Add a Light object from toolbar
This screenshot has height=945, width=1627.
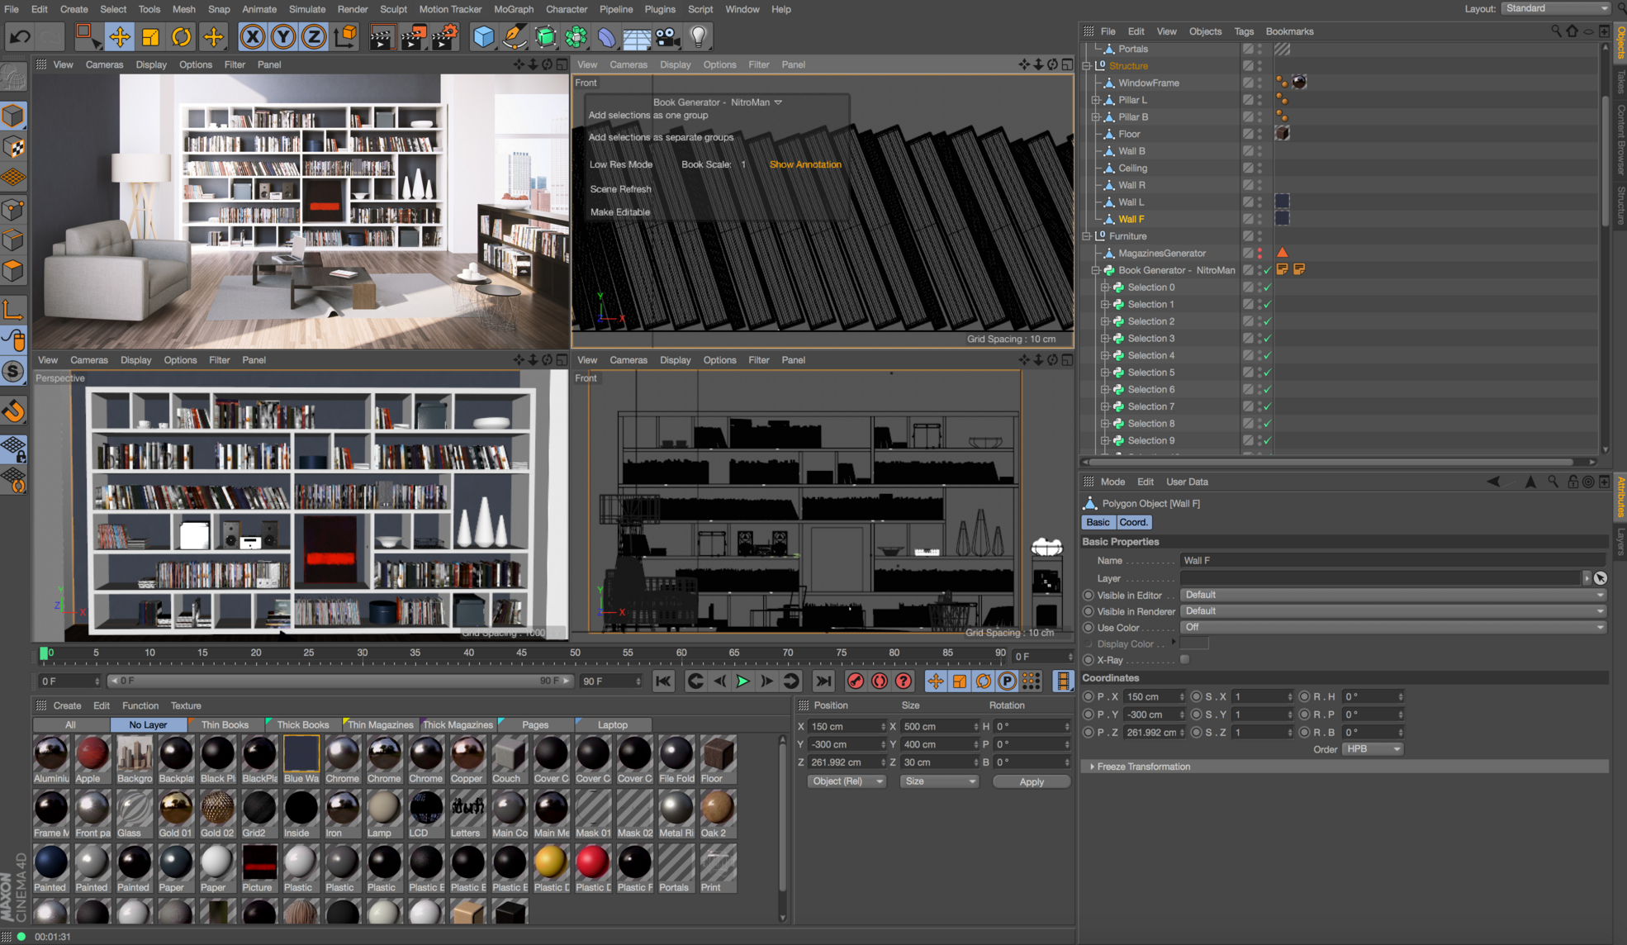[x=699, y=36]
